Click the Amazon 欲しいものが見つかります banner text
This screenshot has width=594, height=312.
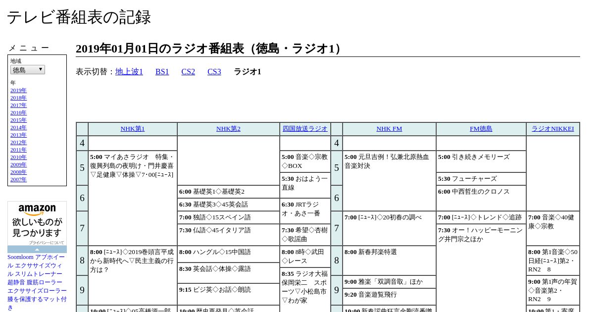37,227
